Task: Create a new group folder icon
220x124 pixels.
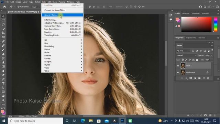Action: pyautogui.click(x=199, y=78)
